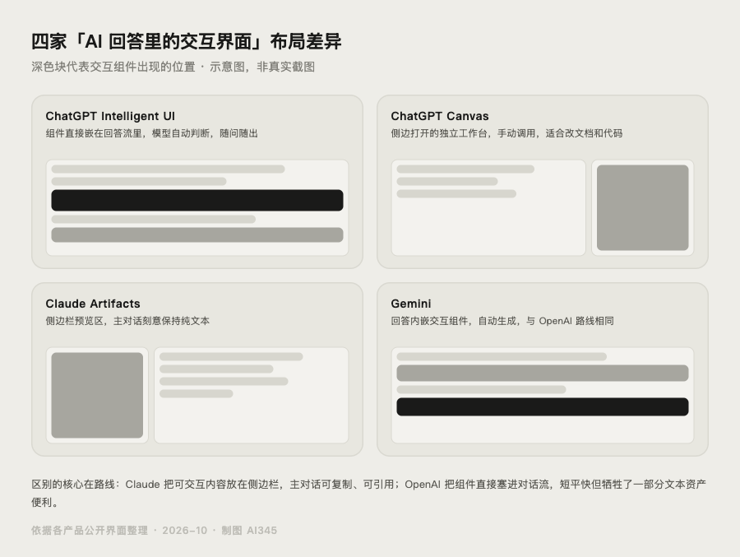
Task: Select description 回答内嵌交互组件，自动生成，与 OpenAI 路线相同
Action: point(502,321)
